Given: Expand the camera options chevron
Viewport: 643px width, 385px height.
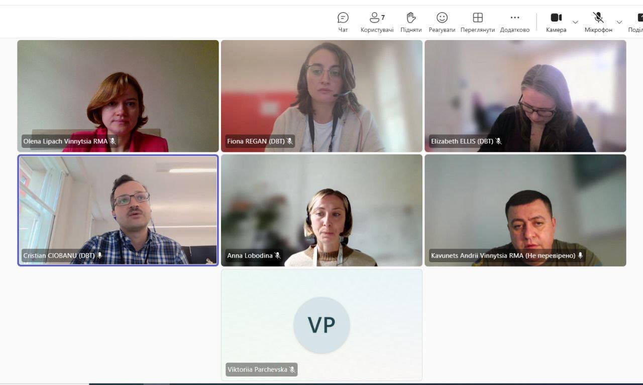Looking at the screenshot, I should click(575, 22).
